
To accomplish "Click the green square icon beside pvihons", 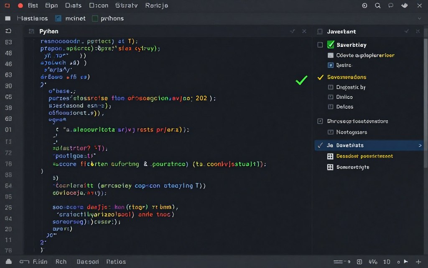I will coord(95,18).
